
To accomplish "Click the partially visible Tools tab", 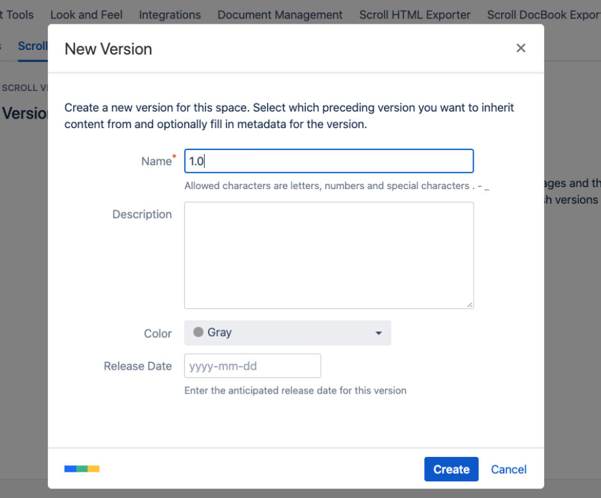I will (x=19, y=14).
